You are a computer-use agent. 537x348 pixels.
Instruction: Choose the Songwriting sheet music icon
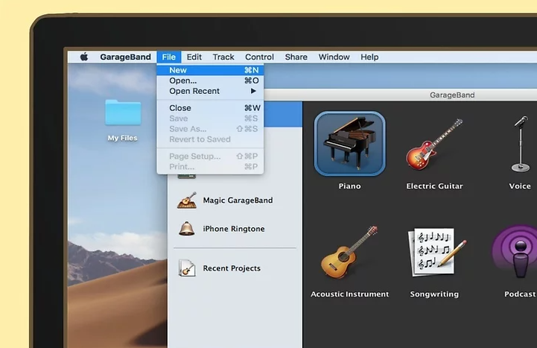(436, 252)
